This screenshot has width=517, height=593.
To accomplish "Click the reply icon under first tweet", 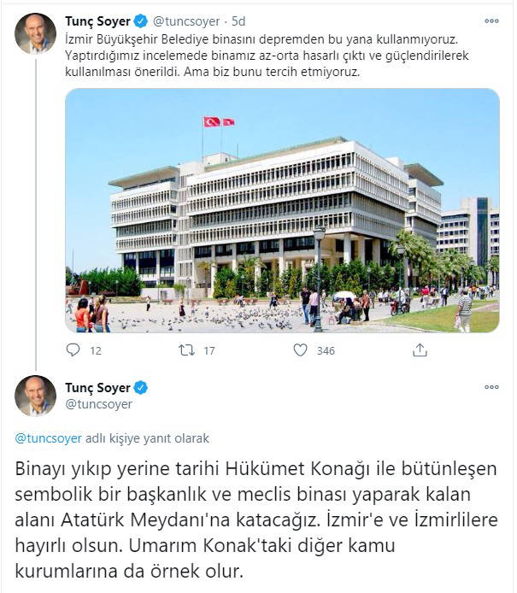I will click(73, 350).
